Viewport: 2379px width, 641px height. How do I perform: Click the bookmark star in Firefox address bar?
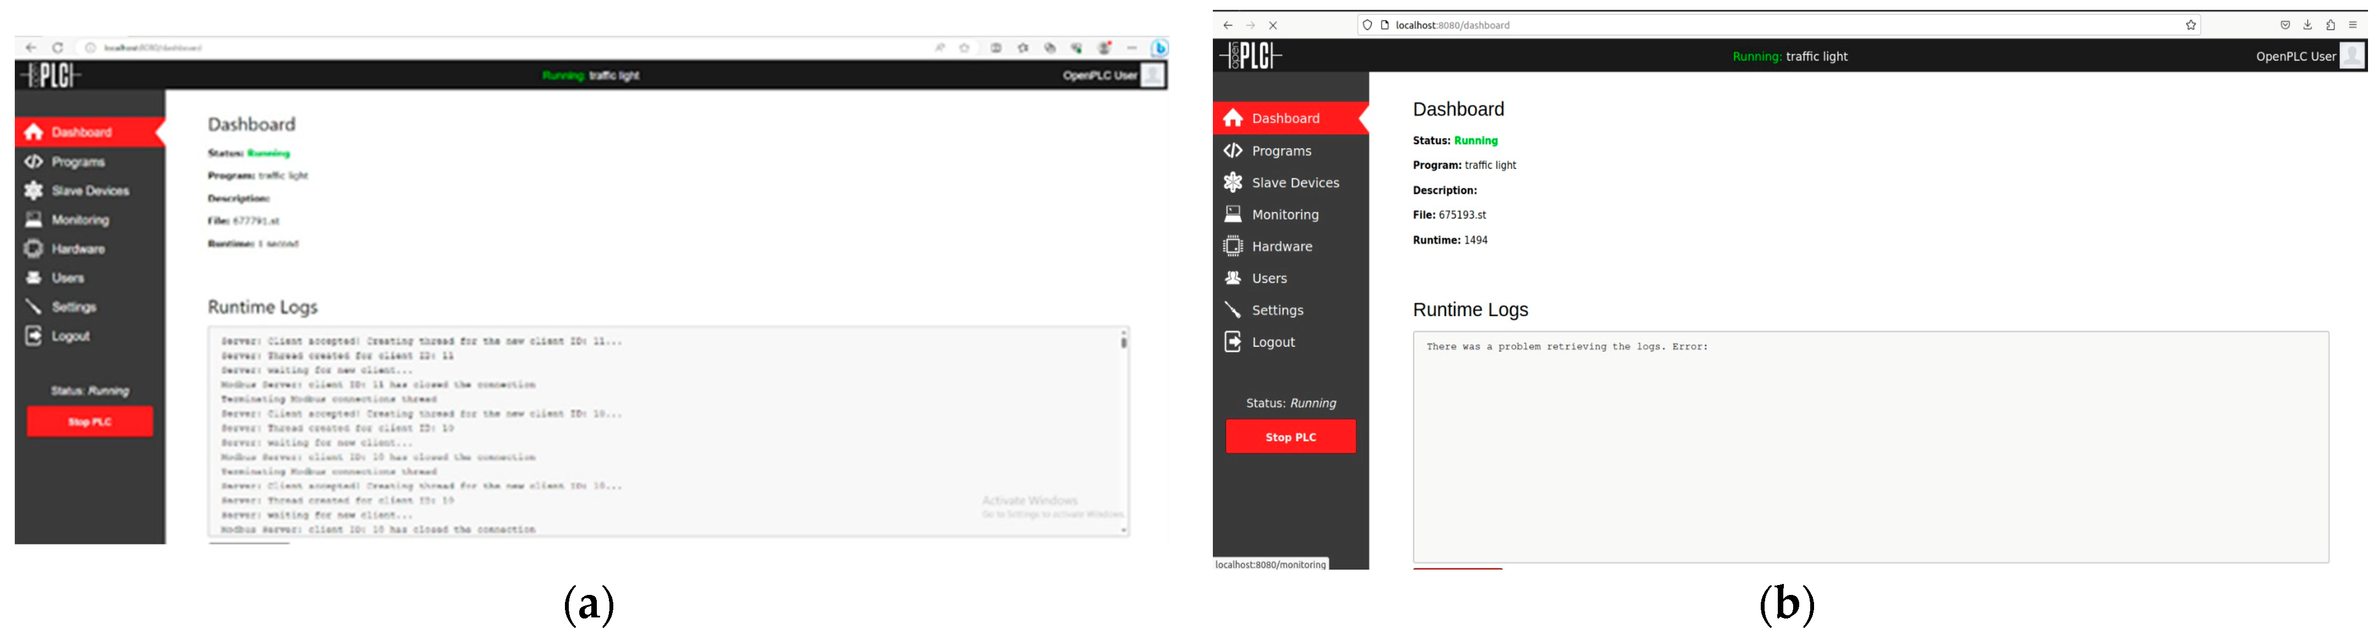pyautogui.click(x=2191, y=26)
